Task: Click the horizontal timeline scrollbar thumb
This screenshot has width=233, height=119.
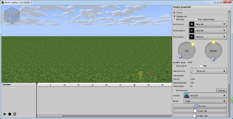Action: (x=50, y=116)
